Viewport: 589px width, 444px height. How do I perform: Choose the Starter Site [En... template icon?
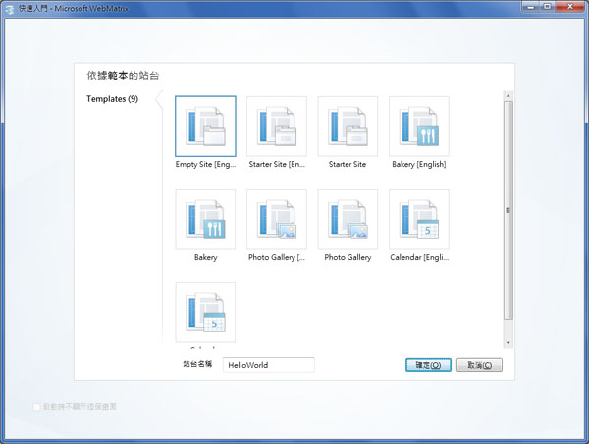point(277,126)
